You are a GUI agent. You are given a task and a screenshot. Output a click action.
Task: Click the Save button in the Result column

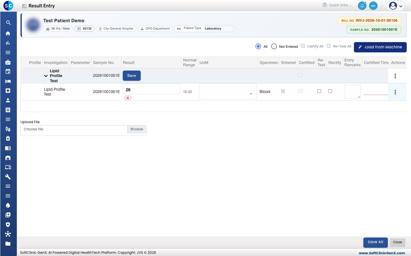pyautogui.click(x=132, y=76)
